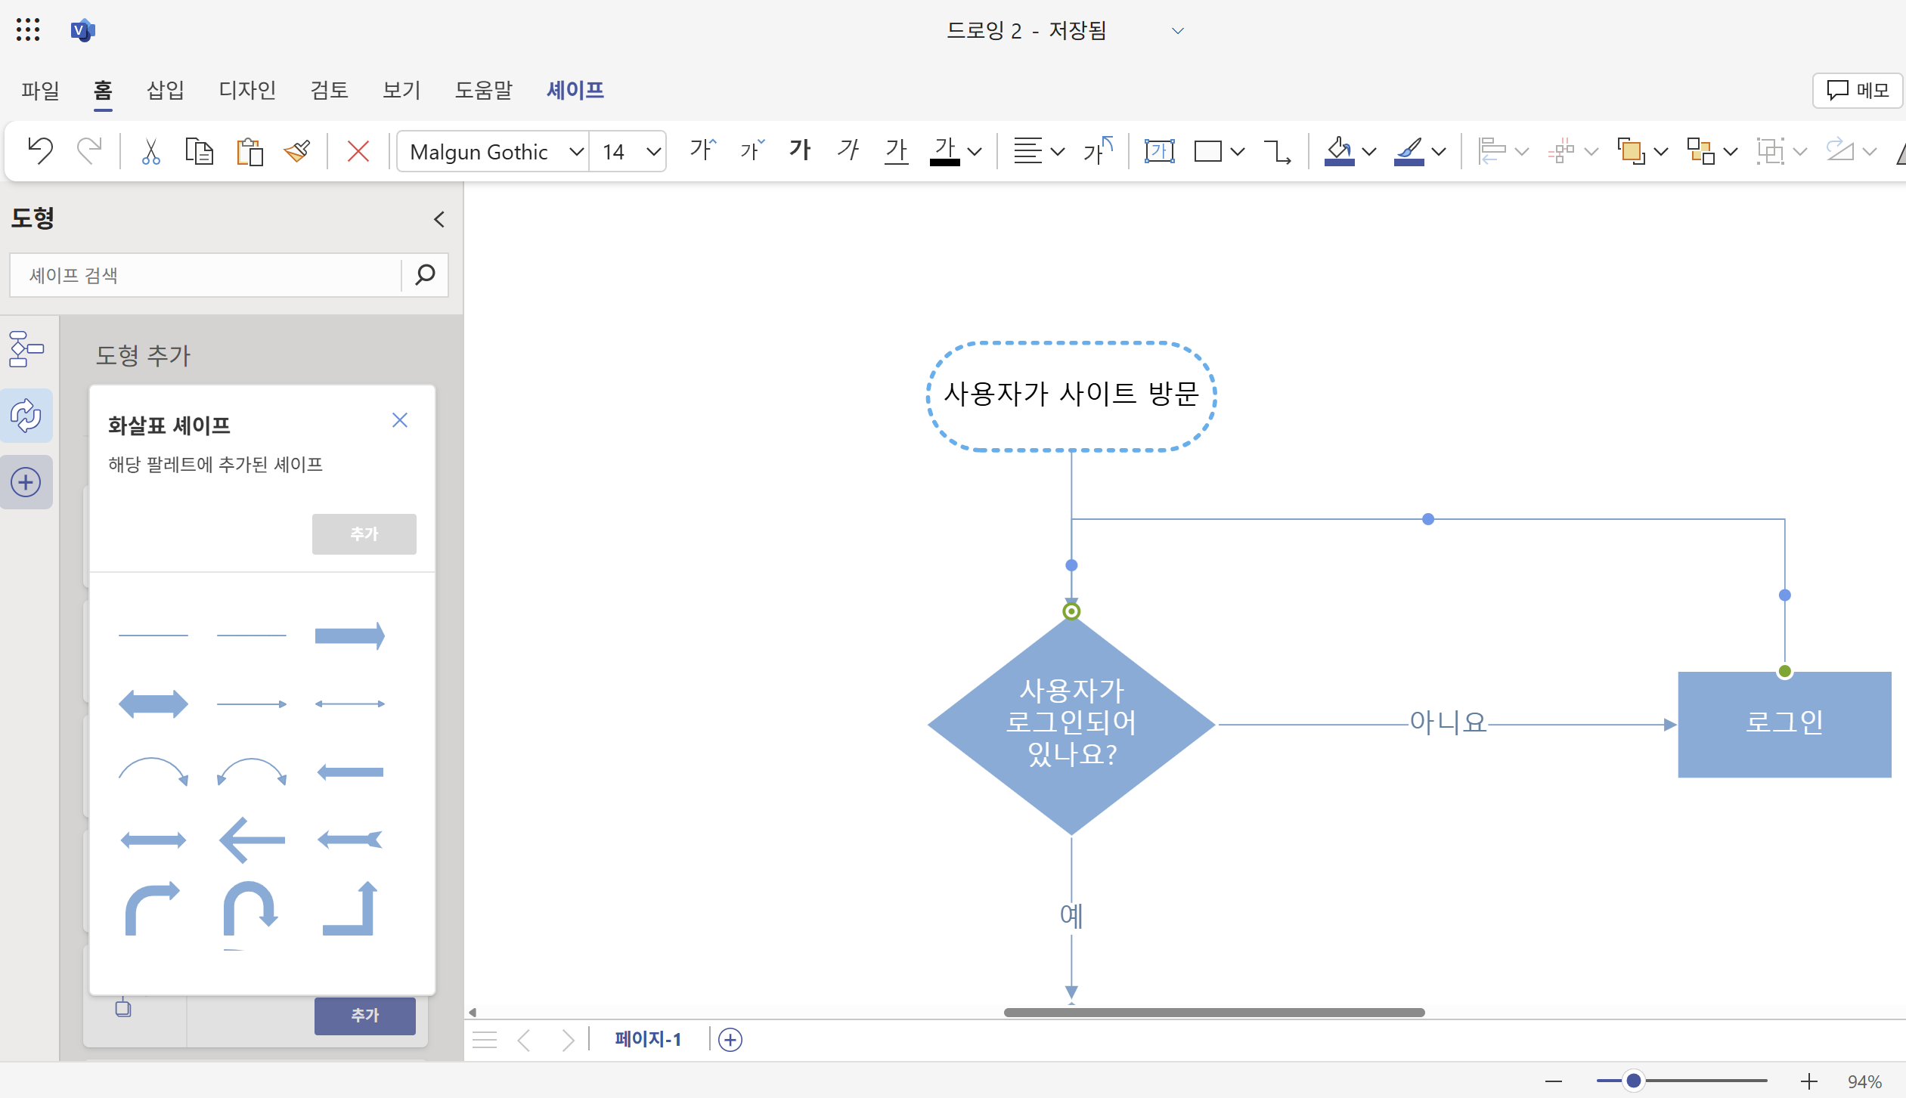Open the 도움말 tab
Screen dimensions: 1906x1098
click(484, 90)
